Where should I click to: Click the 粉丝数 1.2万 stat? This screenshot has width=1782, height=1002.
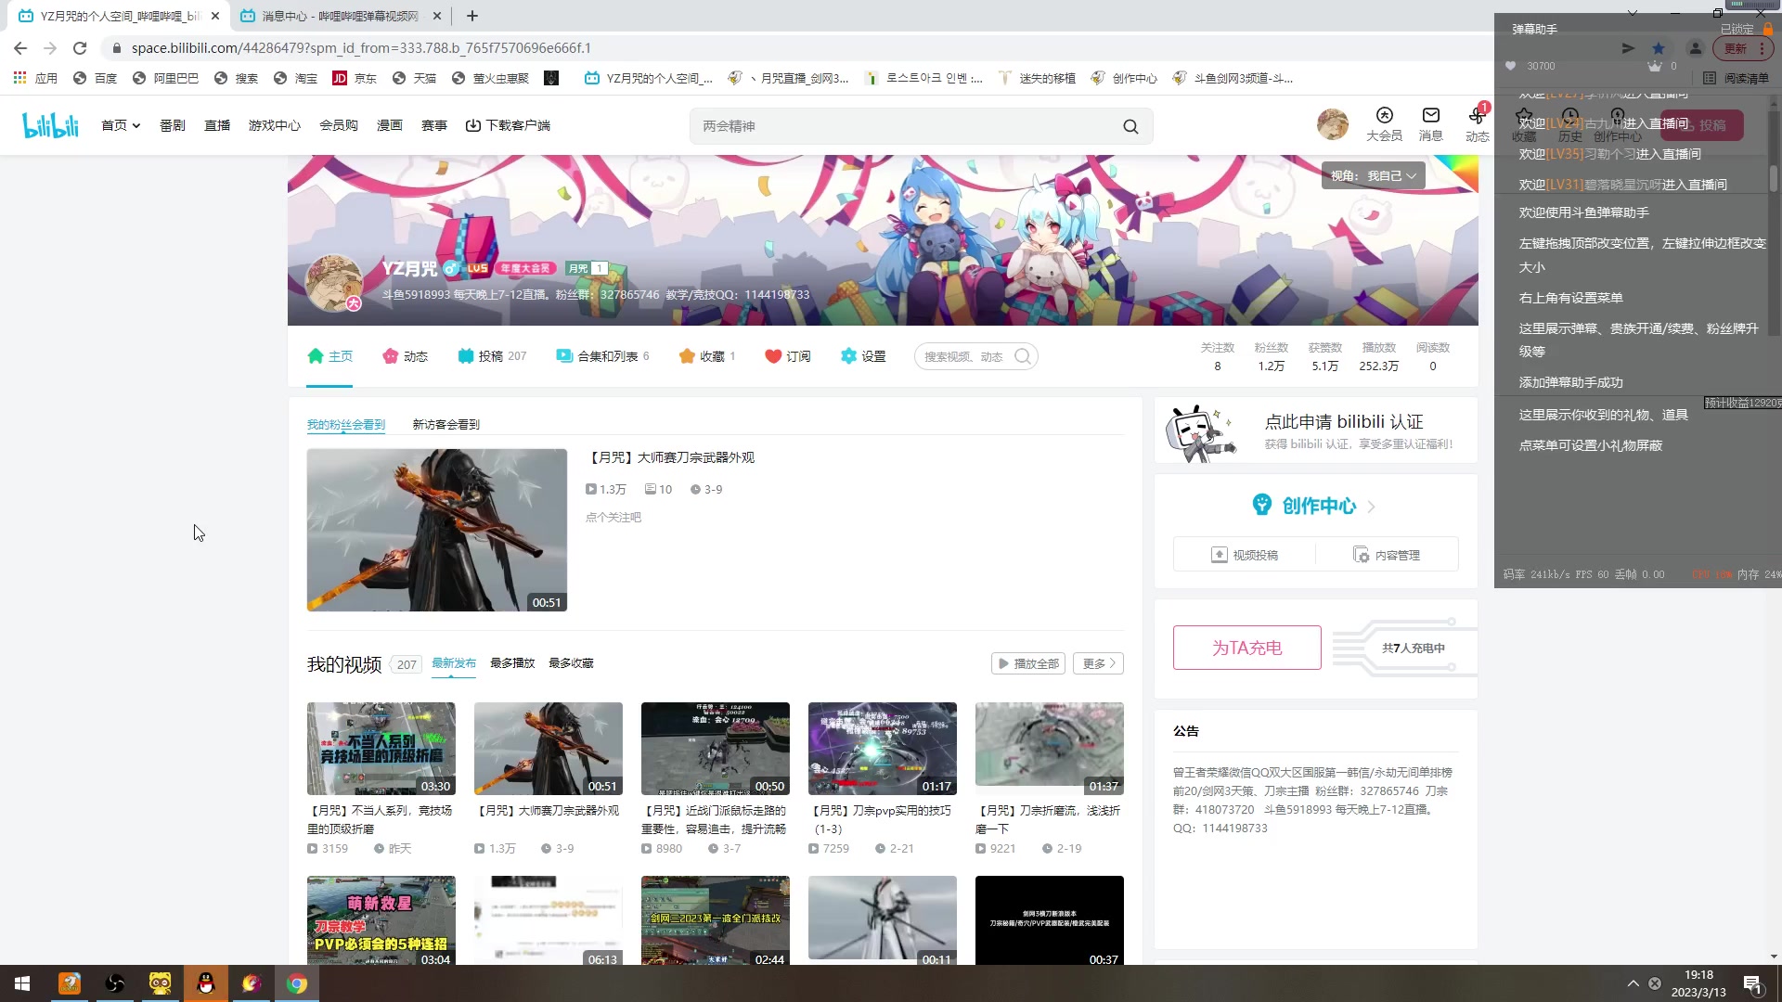(x=1271, y=356)
